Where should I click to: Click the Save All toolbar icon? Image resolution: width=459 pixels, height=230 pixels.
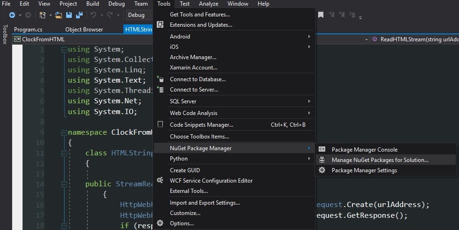pyautogui.click(x=79, y=15)
